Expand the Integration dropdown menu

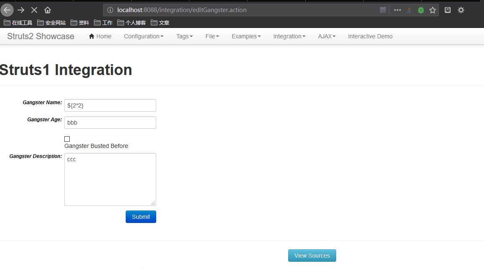[x=289, y=36]
